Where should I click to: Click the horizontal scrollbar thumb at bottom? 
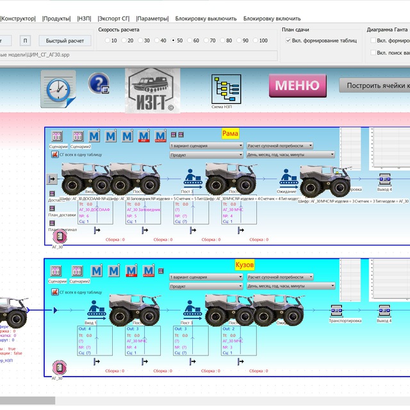click(28, 400)
